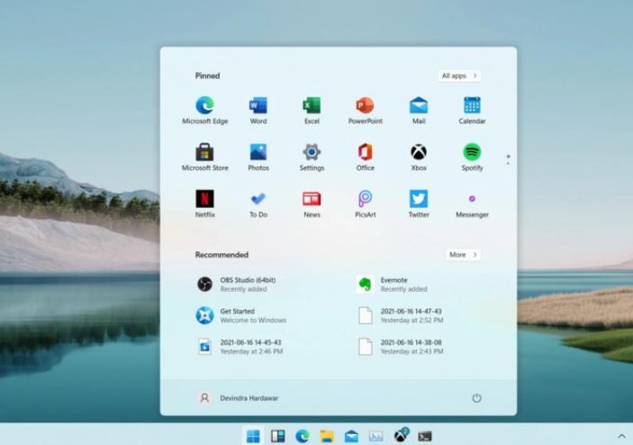Open the Excel pinned app
Viewport: 633px width, 445px height.
312,110
